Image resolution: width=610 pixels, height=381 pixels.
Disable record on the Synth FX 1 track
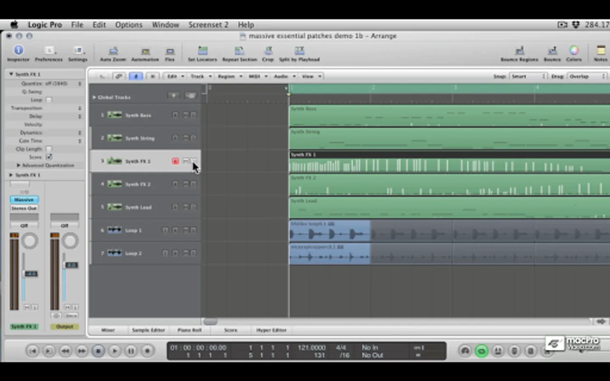pyautogui.click(x=175, y=161)
